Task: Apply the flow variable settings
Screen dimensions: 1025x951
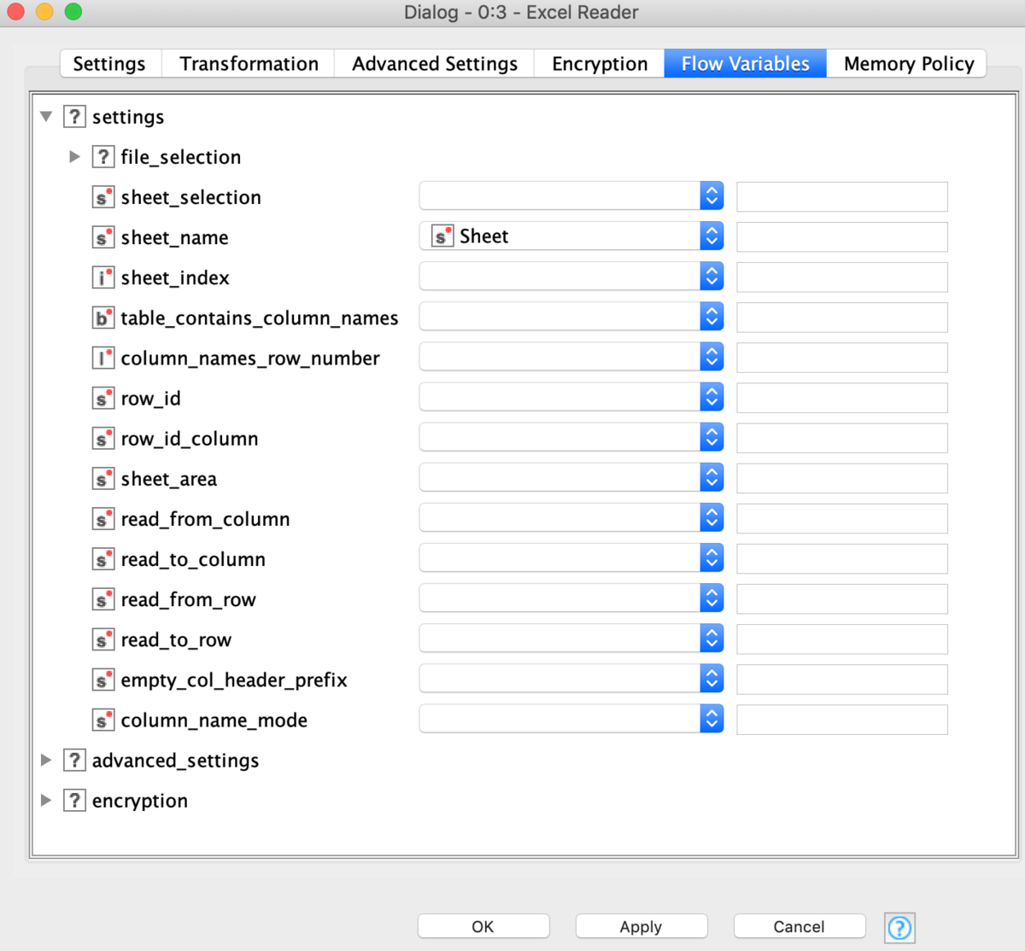Action: 641,926
